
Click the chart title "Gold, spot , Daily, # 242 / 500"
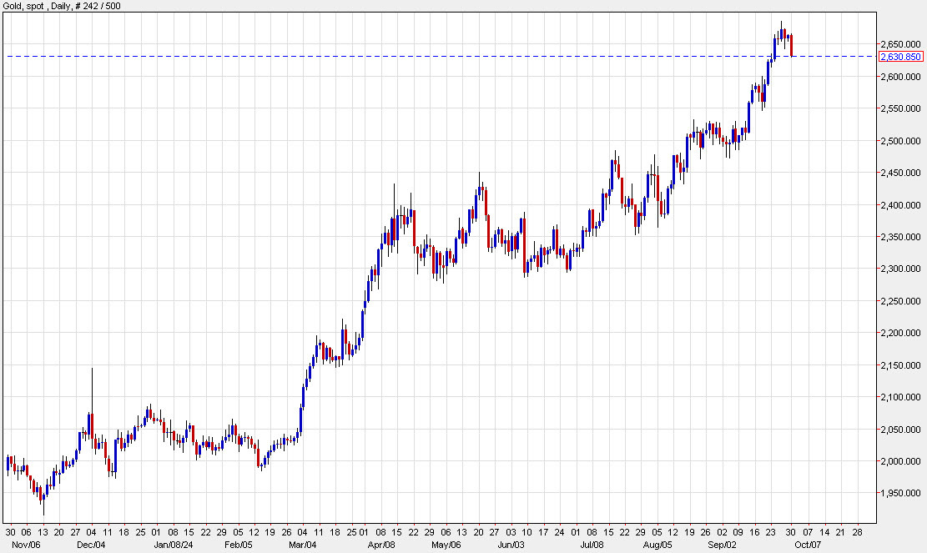62,6
